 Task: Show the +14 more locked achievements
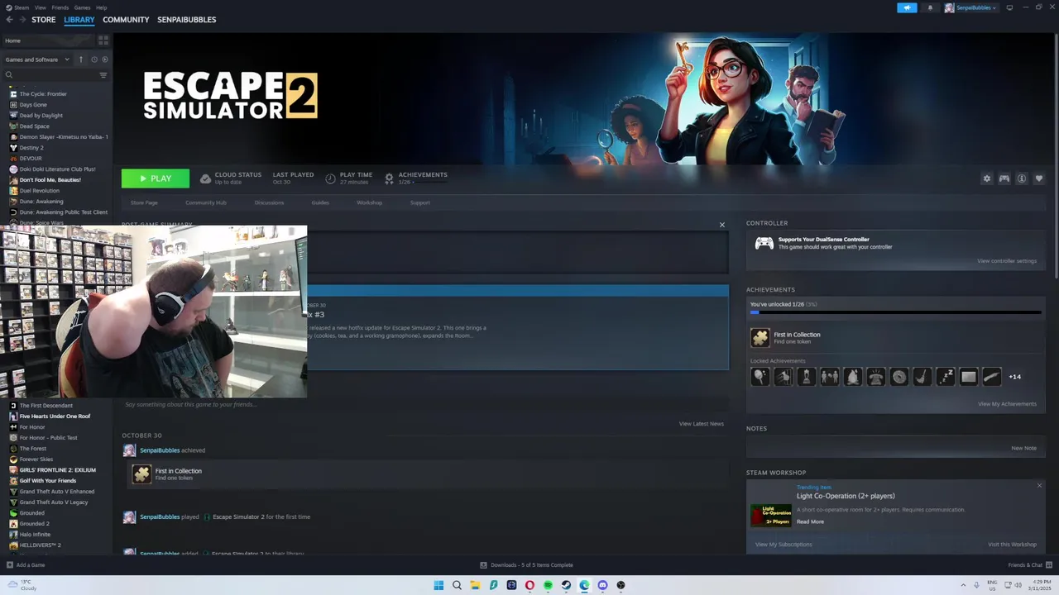(x=1014, y=377)
